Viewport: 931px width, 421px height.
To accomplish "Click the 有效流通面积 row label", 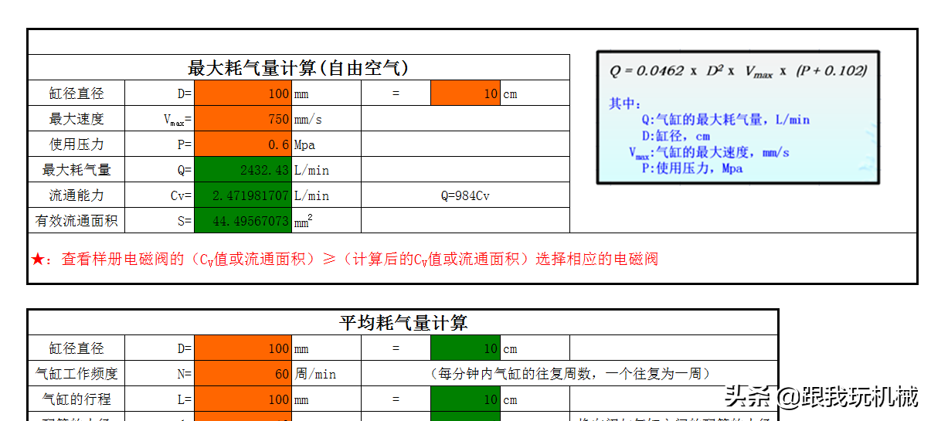I will (76, 221).
